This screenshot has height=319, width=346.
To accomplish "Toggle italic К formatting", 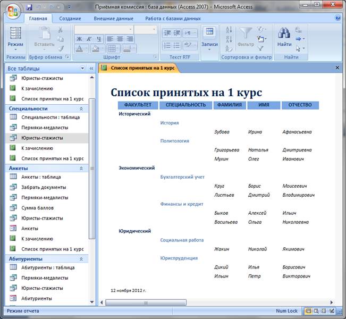I will [x=89, y=39].
